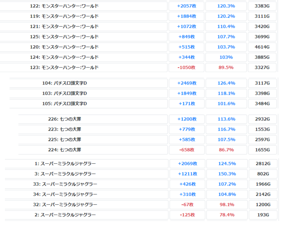The height and width of the screenshot is (229, 288).
Task: Click the +171枚 cell
Action: [x=187, y=104]
